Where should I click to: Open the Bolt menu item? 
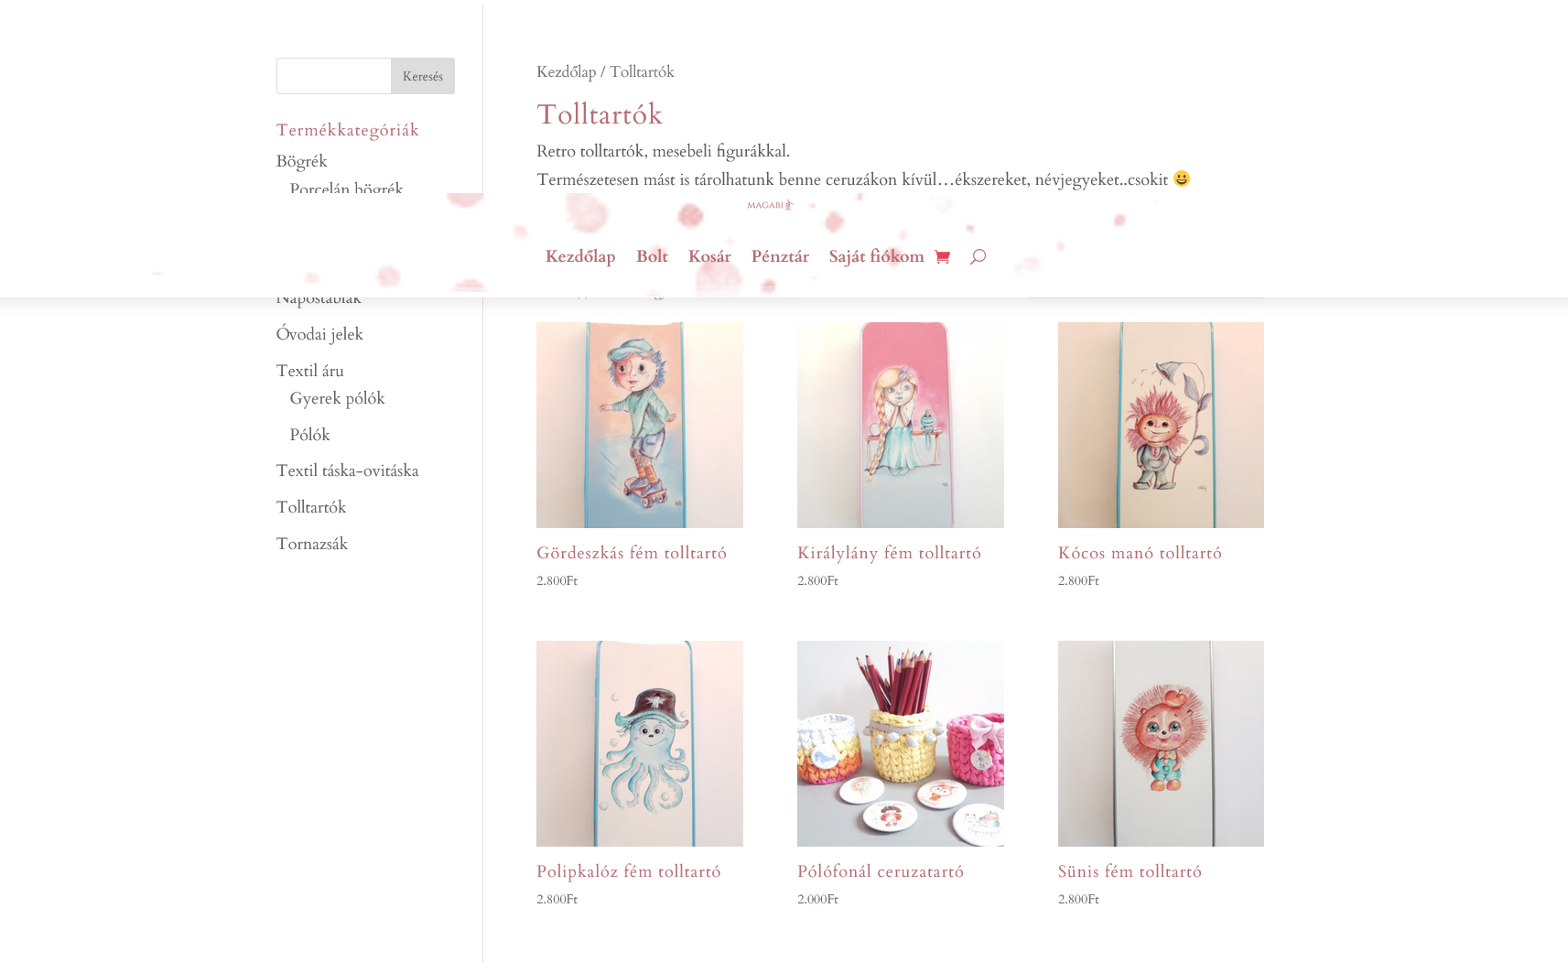pyautogui.click(x=652, y=257)
